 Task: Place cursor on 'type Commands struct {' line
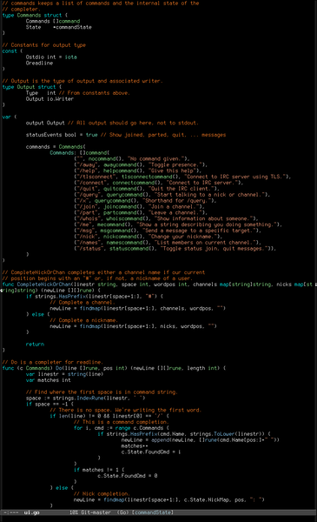pyautogui.click(x=35, y=15)
